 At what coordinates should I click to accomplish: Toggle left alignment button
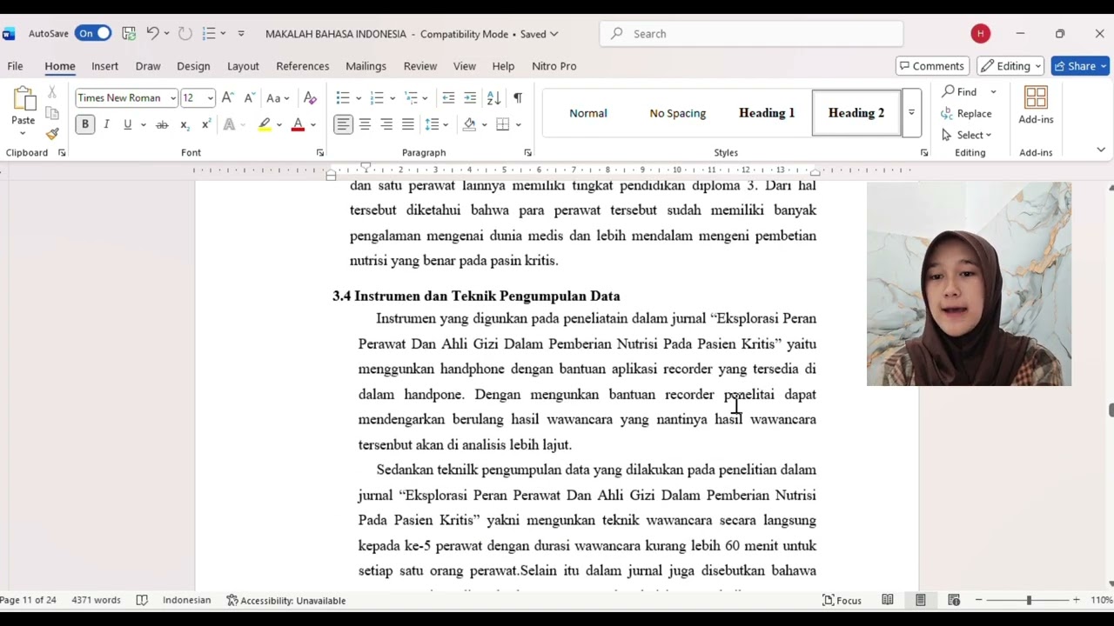click(x=343, y=124)
